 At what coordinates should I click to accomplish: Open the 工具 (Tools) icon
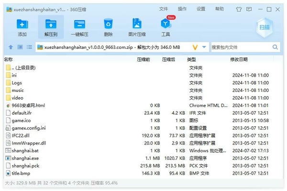click(x=166, y=27)
